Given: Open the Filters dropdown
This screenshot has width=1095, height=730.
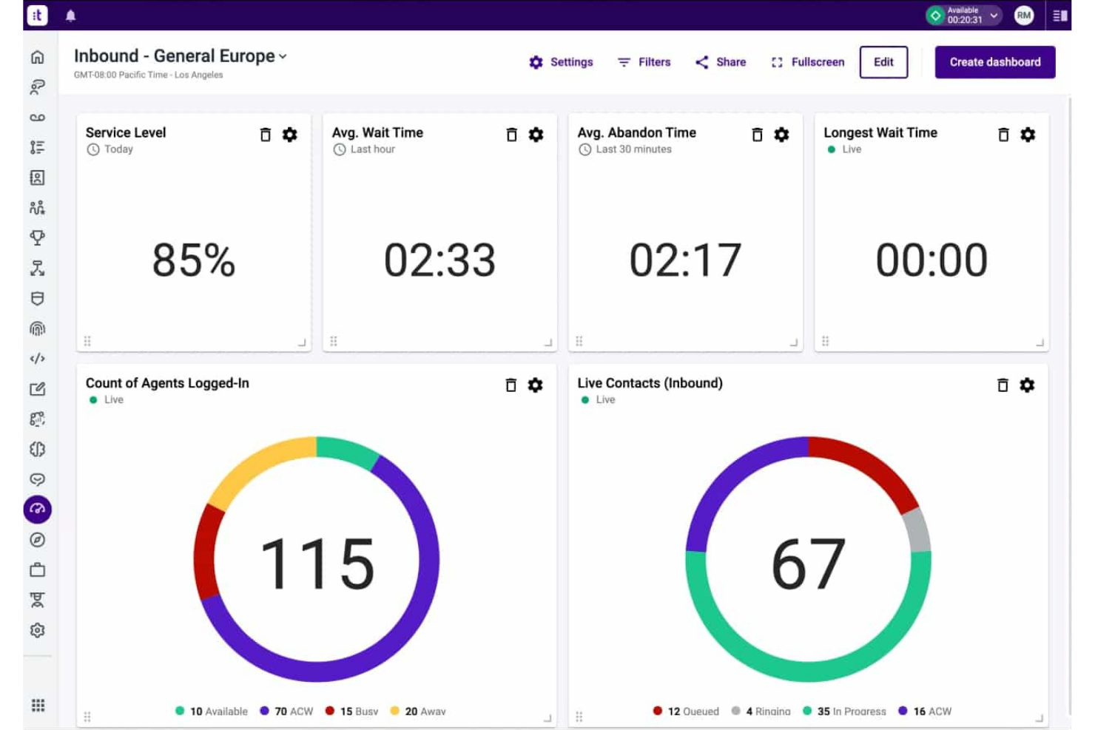Looking at the screenshot, I should pos(644,62).
